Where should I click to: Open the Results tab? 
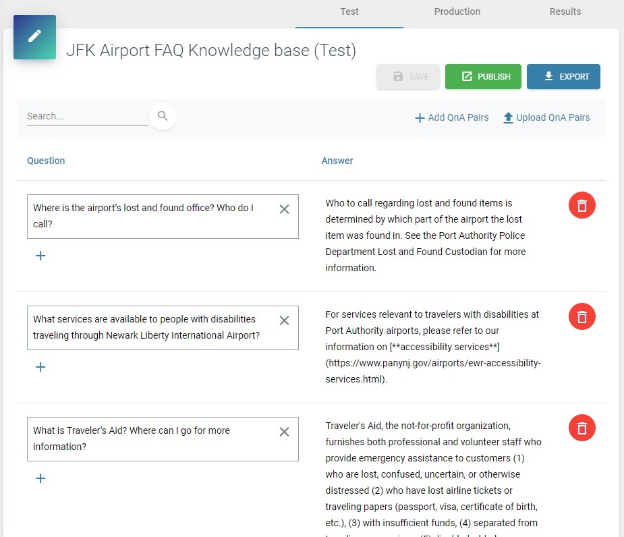click(565, 11)
